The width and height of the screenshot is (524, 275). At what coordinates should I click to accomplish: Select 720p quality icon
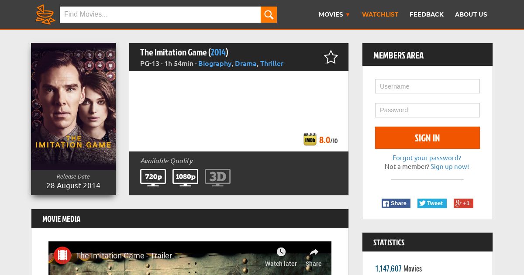coord(153,178)
